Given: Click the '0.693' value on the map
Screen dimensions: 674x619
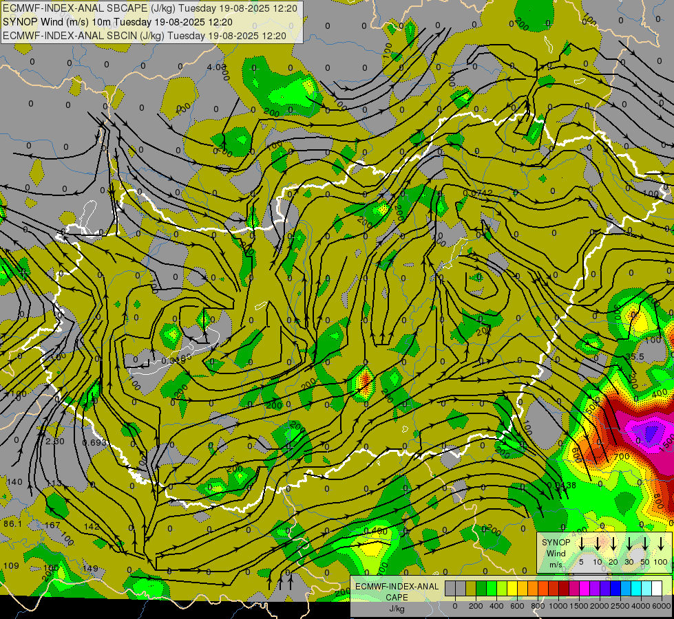Looking at the screenshot, I should point(94,442).
